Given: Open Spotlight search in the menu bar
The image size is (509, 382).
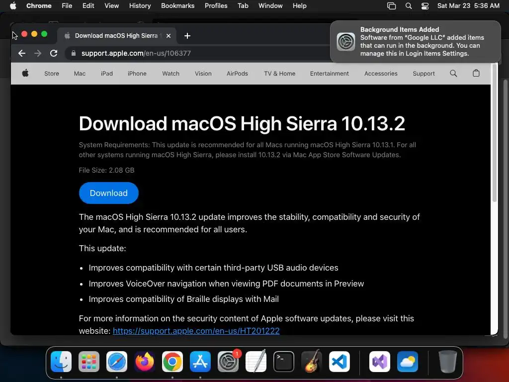Looking at the screenshot, I should [409, 6].
